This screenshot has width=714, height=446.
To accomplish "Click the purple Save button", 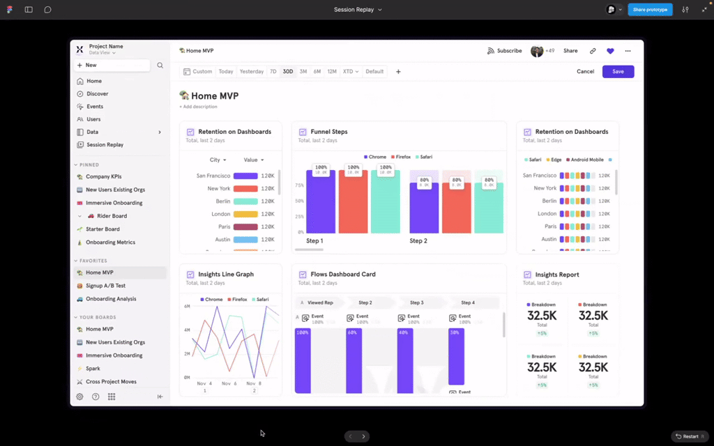I will (618, 72).
